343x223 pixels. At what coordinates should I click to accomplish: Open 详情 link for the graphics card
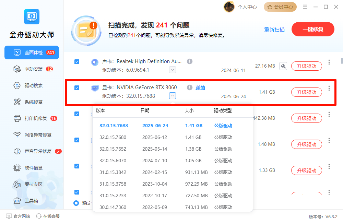click(x=200, y=88)
